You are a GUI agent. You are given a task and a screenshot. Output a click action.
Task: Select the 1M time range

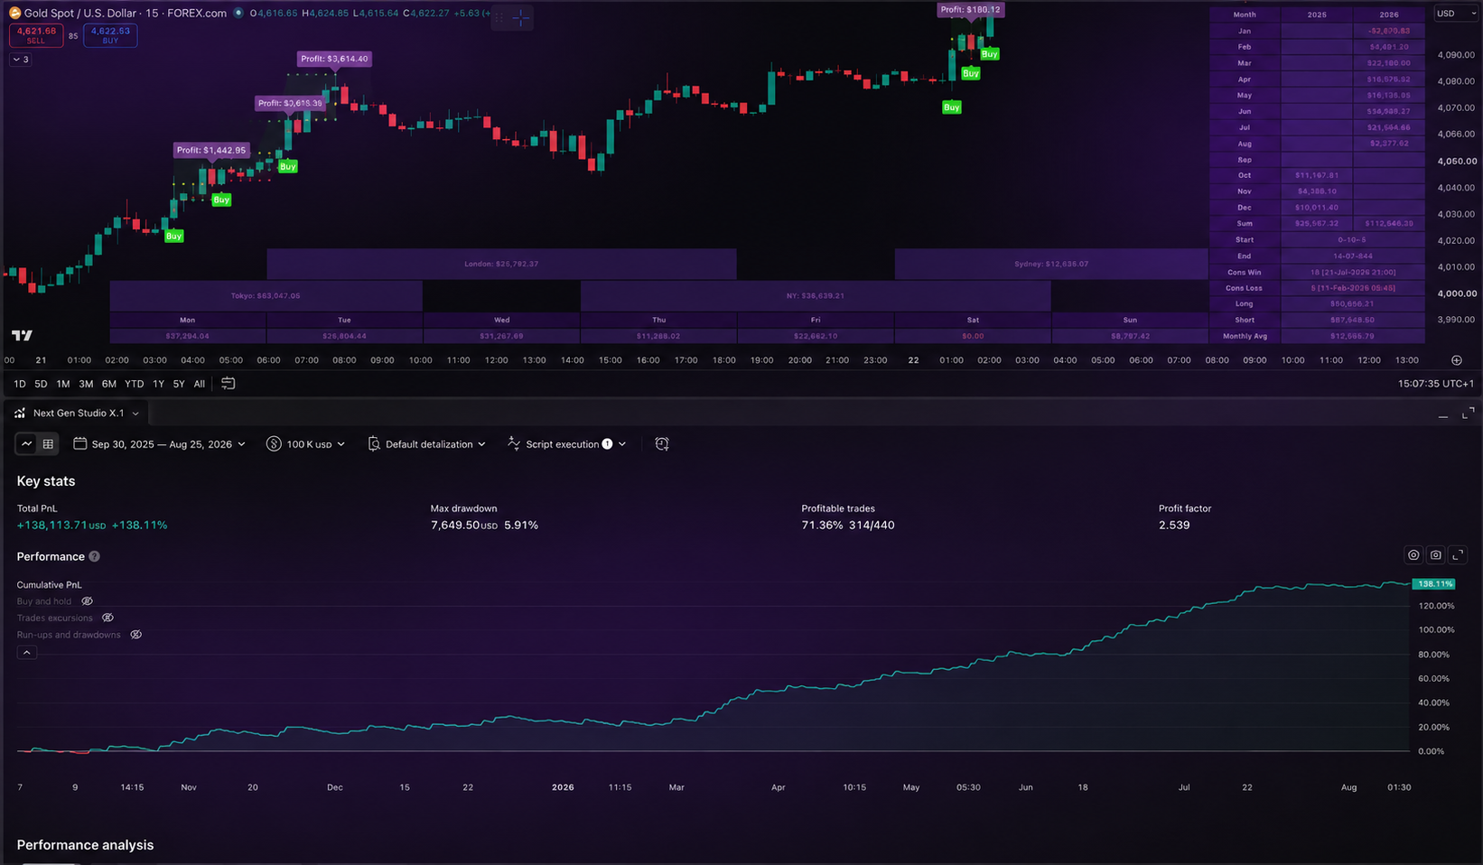[x=63, y=384]
